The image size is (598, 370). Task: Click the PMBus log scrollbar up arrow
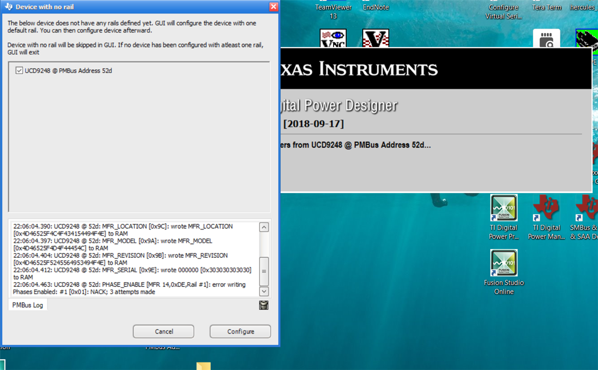(x=264, y=227)
